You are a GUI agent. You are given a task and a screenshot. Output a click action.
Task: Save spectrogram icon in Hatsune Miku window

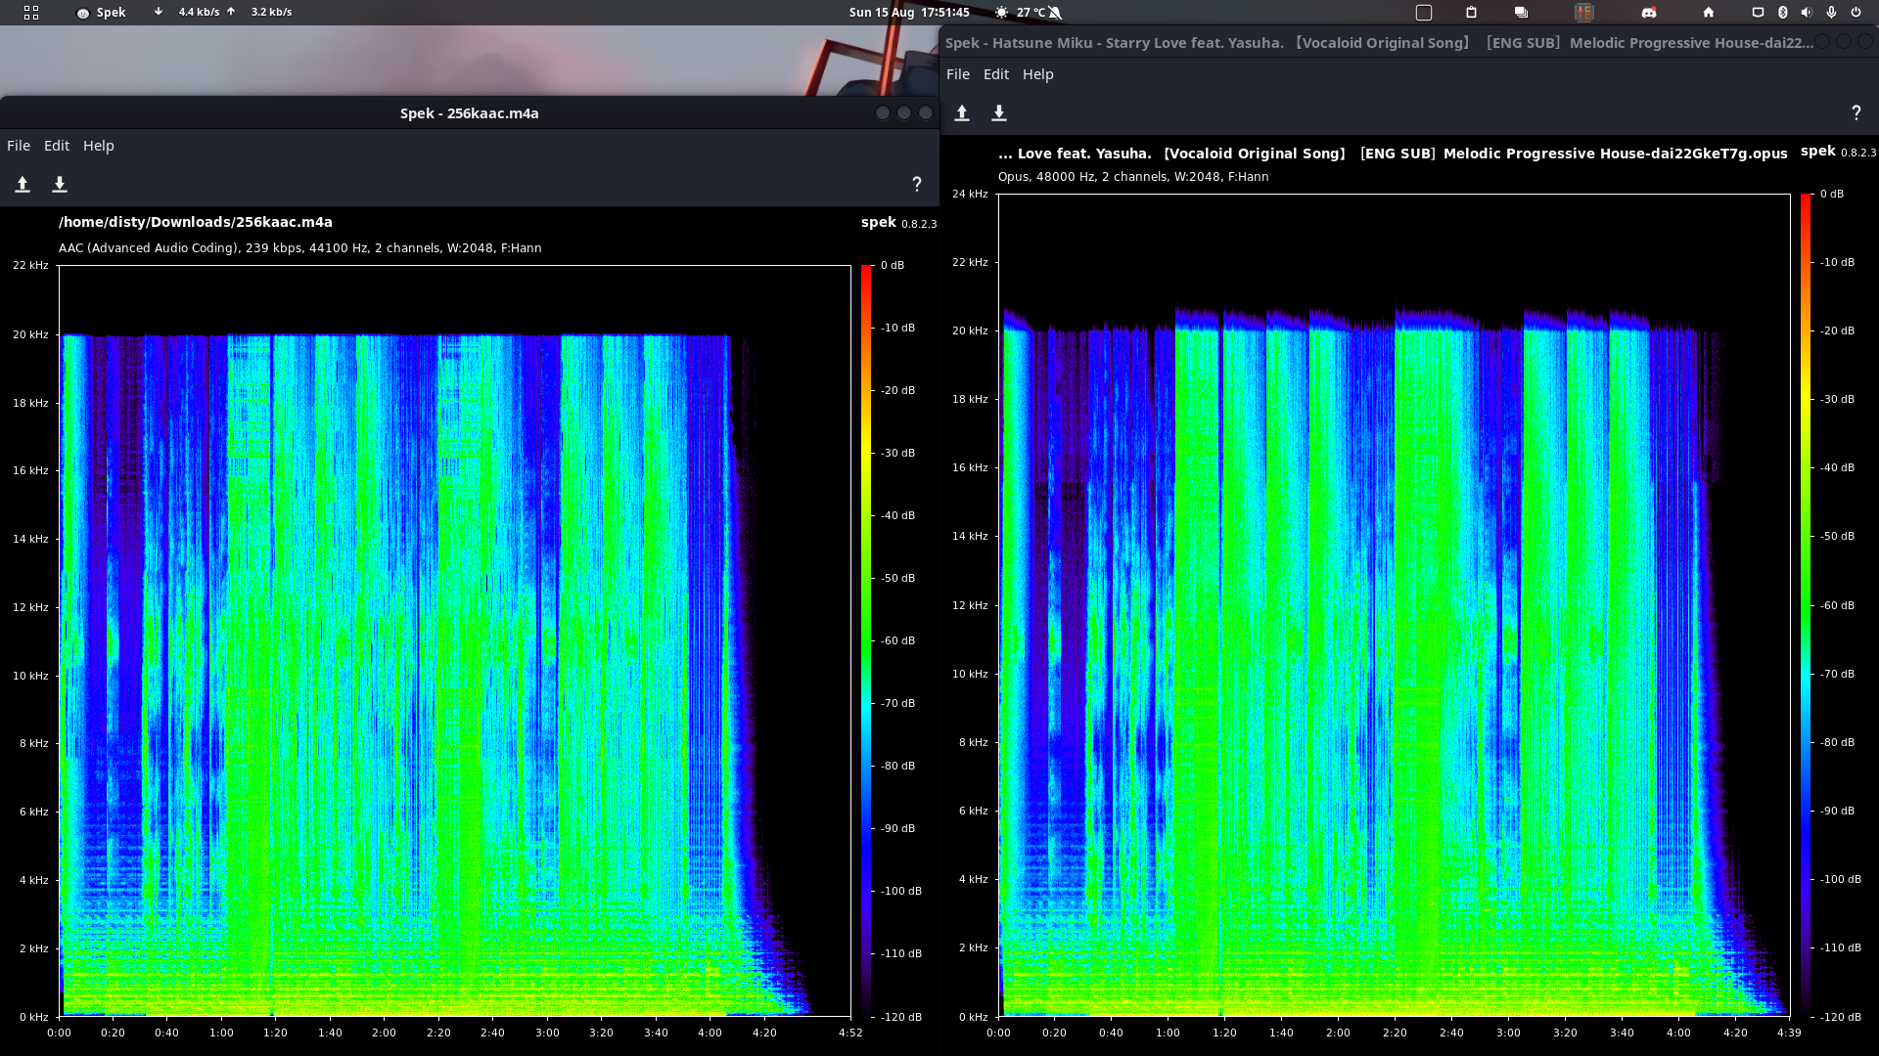click(x=999, y=113)
